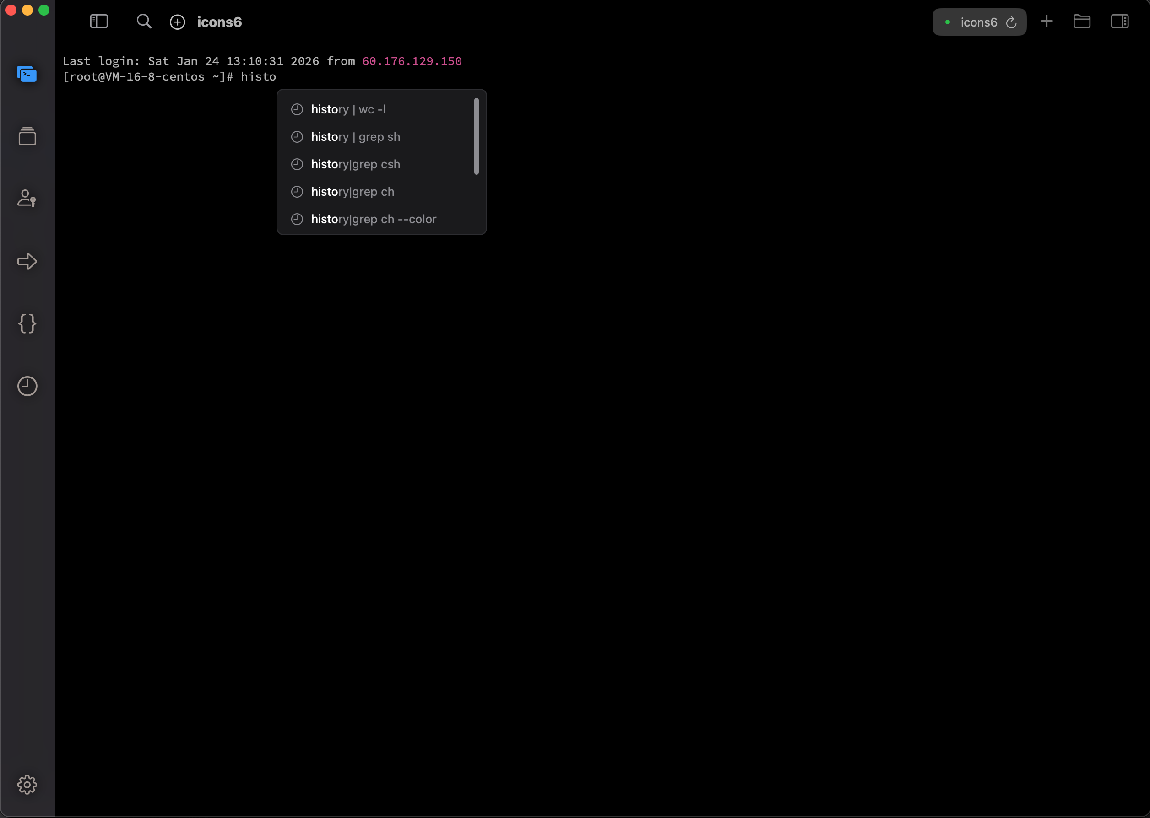Open the hosts stack icon in sidebar

(x=27, y=136)
